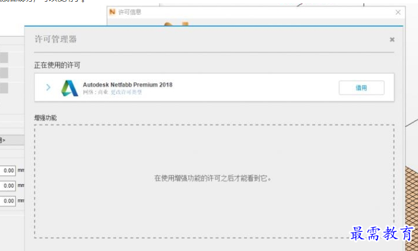Click the 在使用增强功能的许可之后才能看到它 message

click(212, 178)
